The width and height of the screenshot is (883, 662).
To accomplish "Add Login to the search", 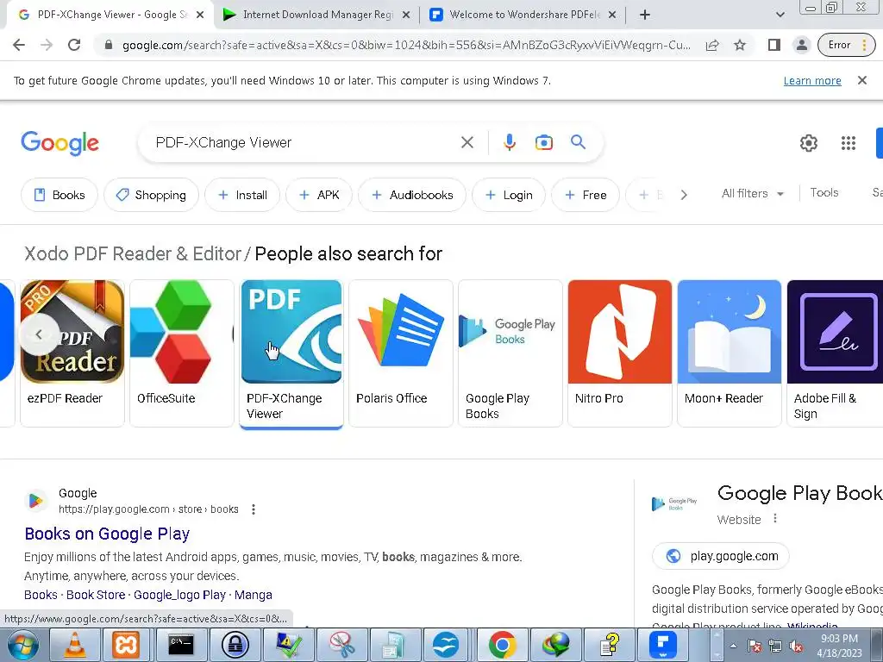I will tap(509, 195).
